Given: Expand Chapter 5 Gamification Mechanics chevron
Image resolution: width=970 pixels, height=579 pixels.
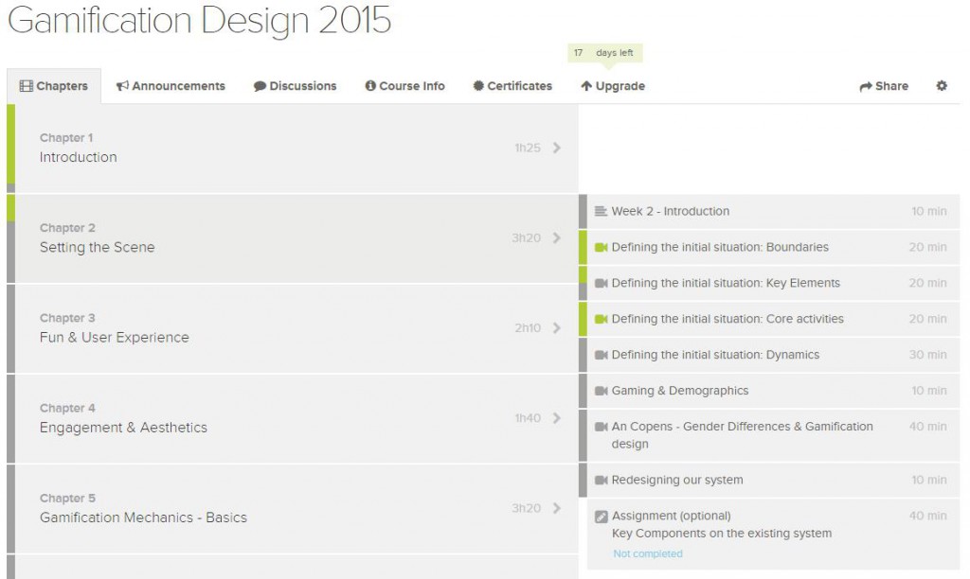Looking at the screenshot, I should 556,508.
